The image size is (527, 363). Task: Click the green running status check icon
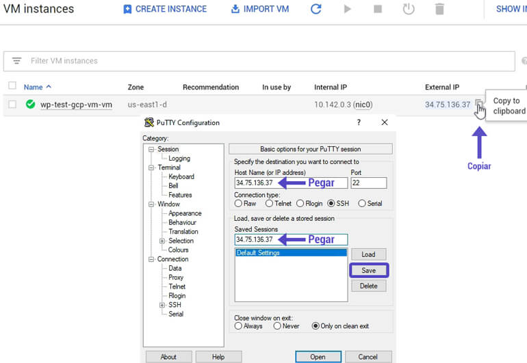coord(30,104)
